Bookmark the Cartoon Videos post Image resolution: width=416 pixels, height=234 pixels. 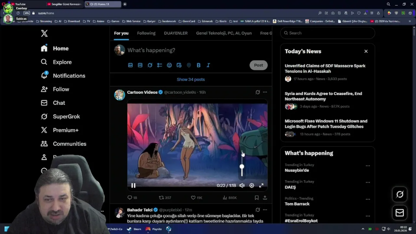(256, 198)
